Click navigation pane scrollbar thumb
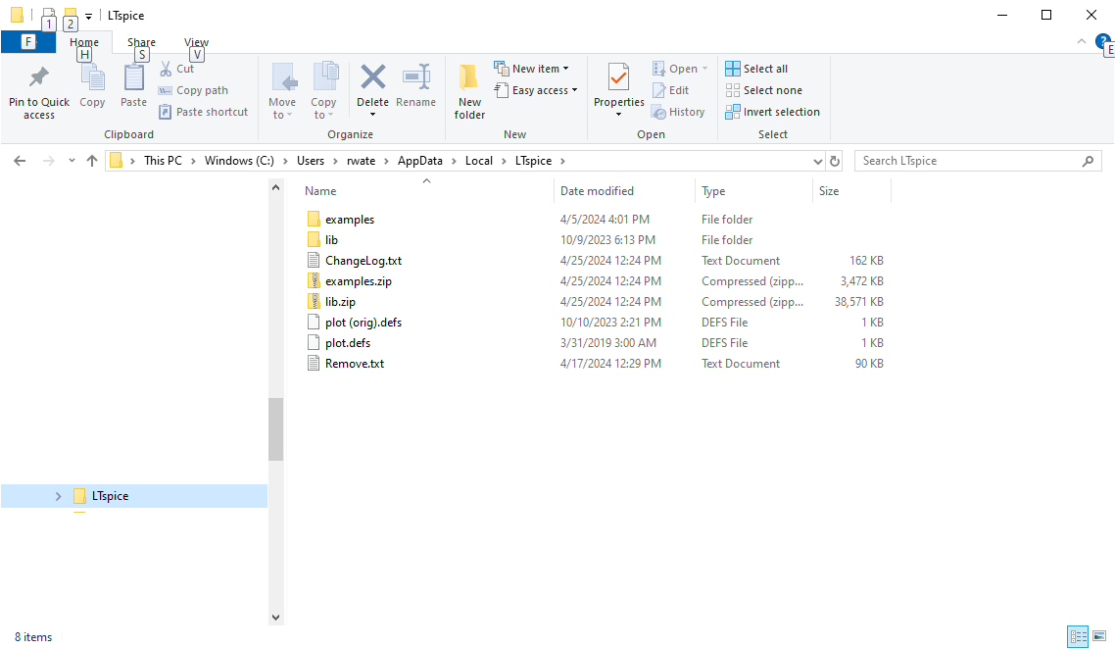 [x=276, y=429]
